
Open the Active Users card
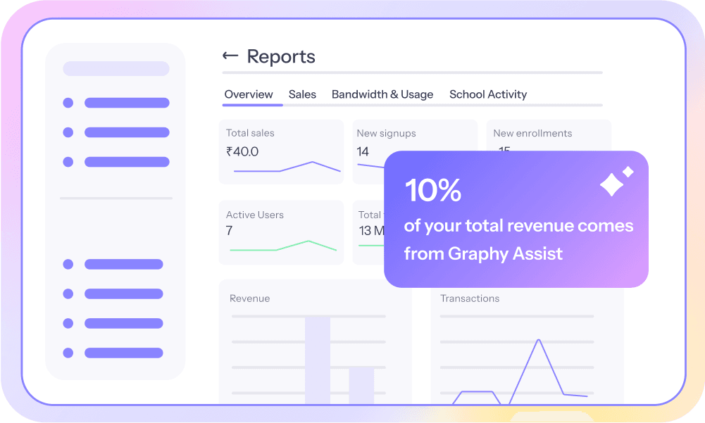282,232
